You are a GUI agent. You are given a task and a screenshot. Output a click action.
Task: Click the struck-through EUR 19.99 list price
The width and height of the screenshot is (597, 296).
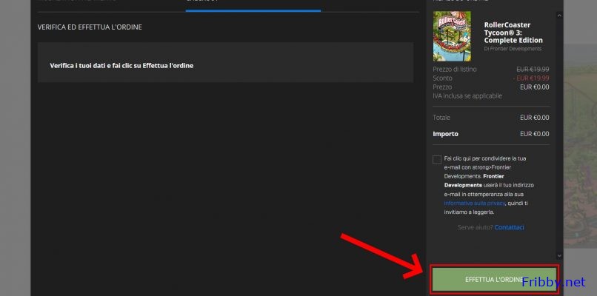[533, 69]
